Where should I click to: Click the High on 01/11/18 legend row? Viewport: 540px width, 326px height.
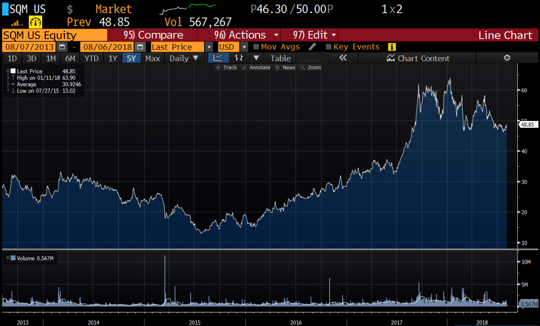(x=44, y=78)
